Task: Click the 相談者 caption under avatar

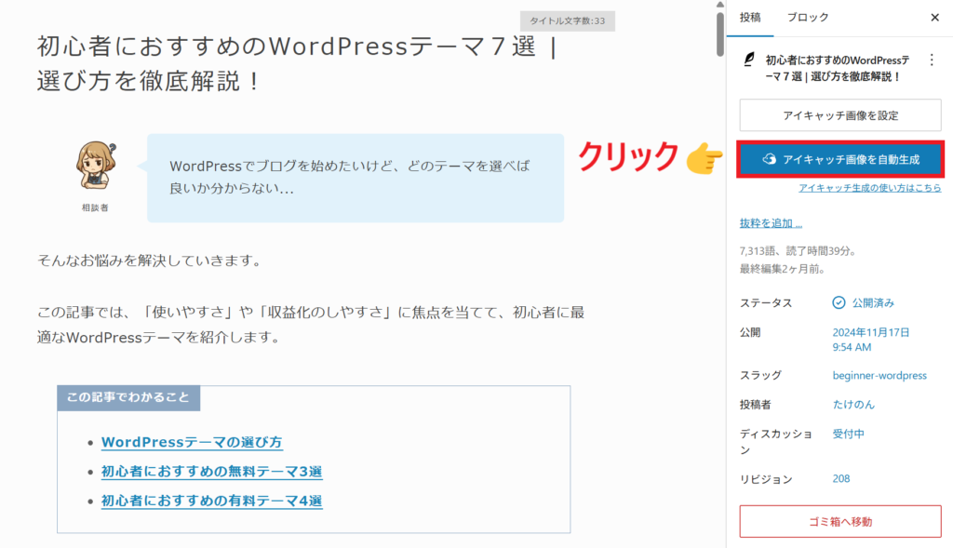Action: [96, 207]
